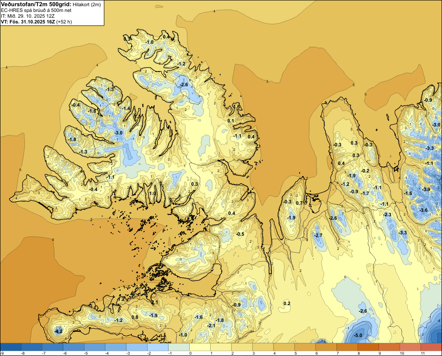Screen dimensions: 442x356
Task: Click the 0.7 temperature label
Action: pos(299,203)
